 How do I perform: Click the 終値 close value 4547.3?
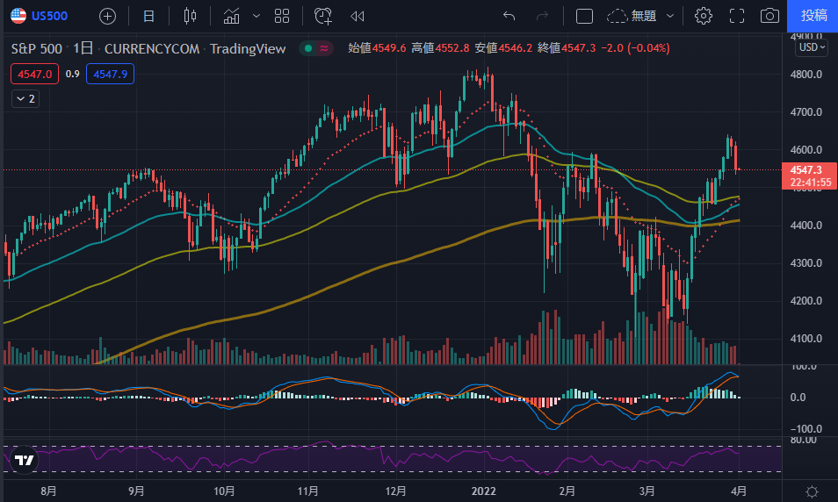pos(578,48)
